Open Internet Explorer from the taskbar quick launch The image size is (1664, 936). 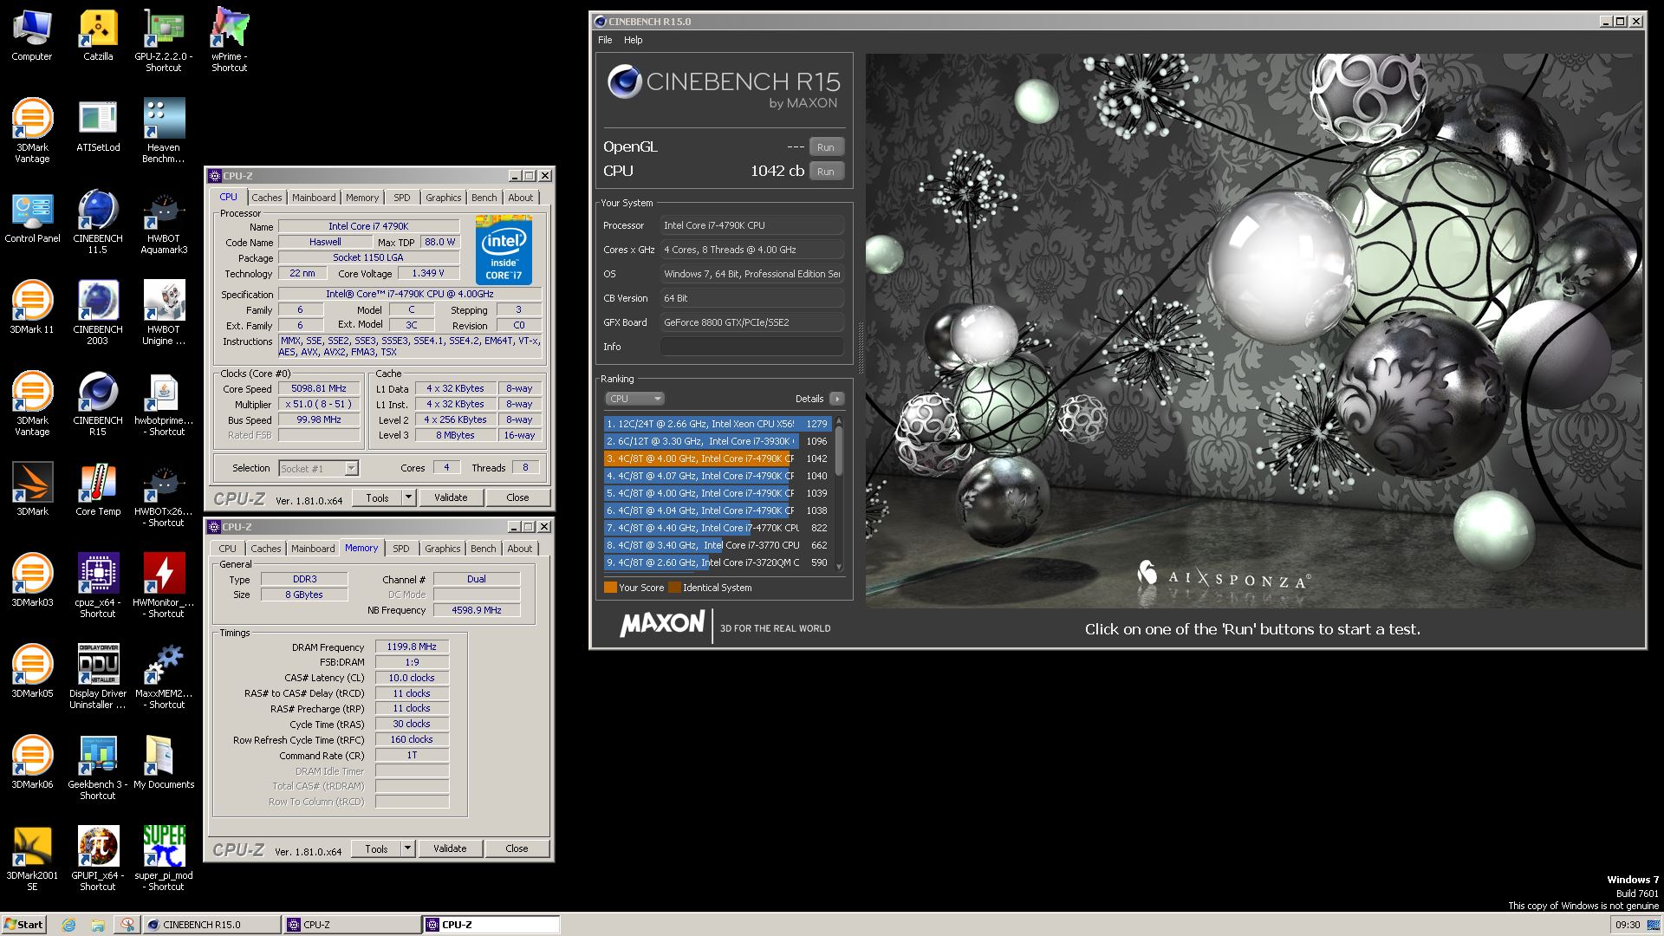click(68, 925)
